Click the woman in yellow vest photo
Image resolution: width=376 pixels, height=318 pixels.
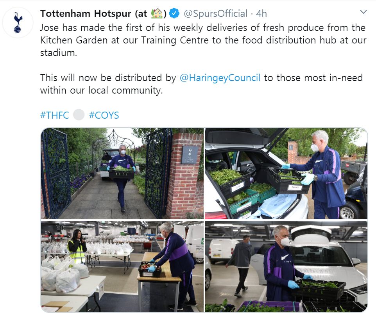coord(77,246)
